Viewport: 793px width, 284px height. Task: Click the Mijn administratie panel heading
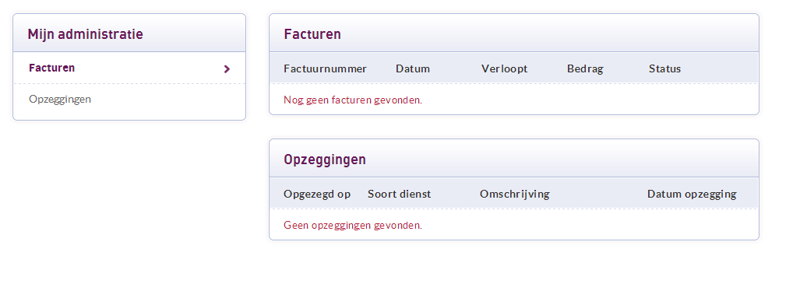[85, 34]
